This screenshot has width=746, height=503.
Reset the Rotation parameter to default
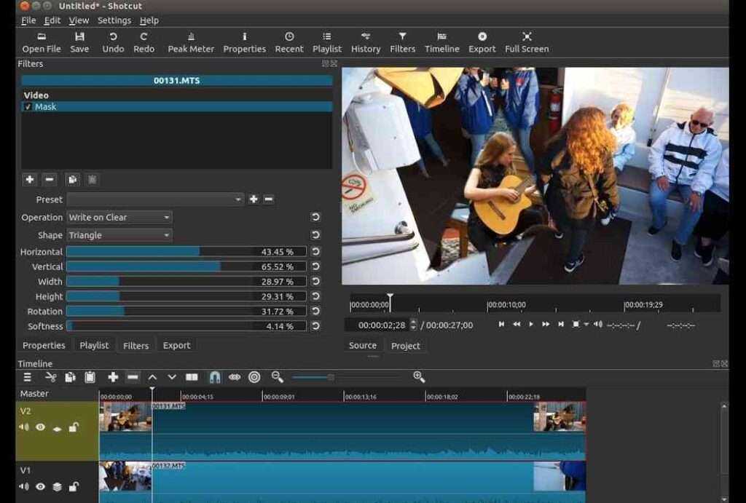click(315, 312)
